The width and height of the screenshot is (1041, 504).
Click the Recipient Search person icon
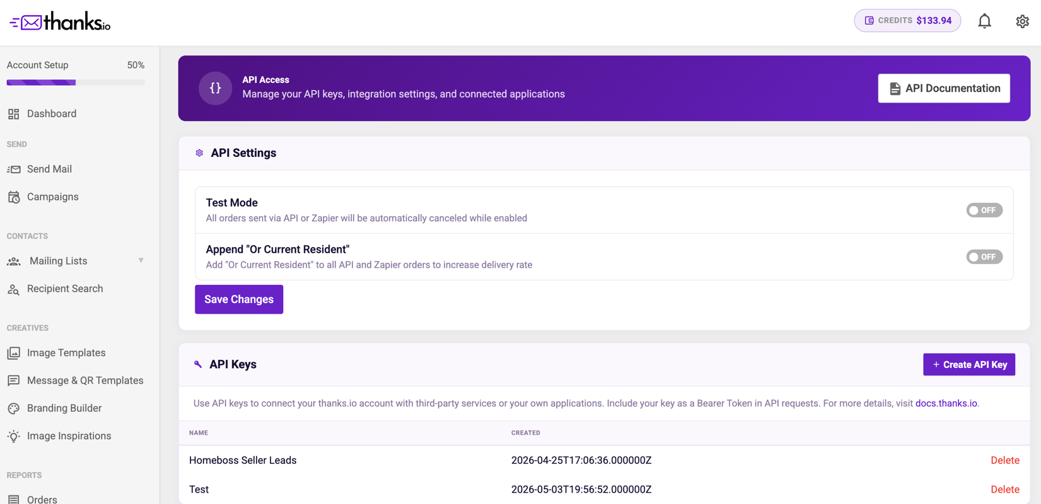tap(13, 289)
